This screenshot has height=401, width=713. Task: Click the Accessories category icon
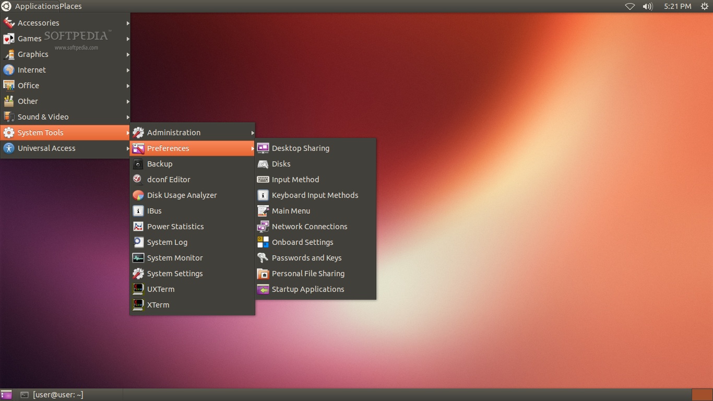click(9, 23)
